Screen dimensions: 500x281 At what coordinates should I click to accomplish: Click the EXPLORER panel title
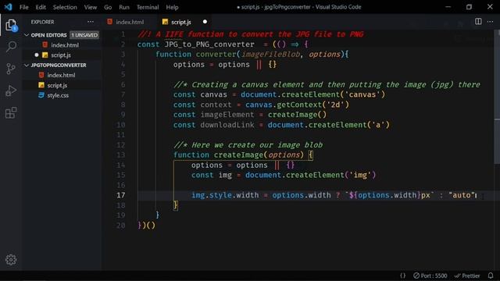42,22
